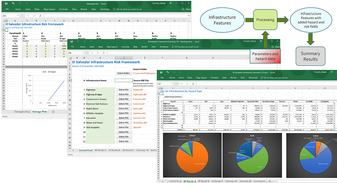The width and height of the screenshot is (337, 183).
Task: Click the Save icon in Damage.xlsx window
Action: click(6, 3)
